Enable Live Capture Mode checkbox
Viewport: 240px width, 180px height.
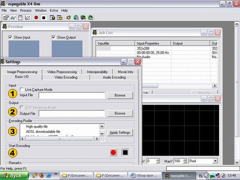pyautogui.click(x=22, y=89)
